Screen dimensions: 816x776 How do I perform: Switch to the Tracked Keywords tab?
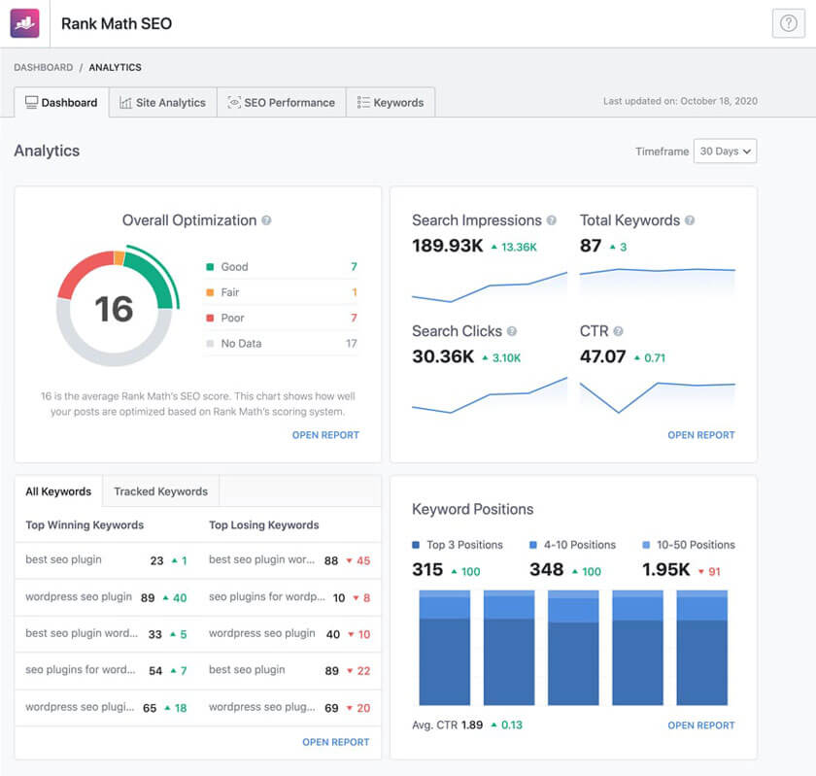click(x=160, y=490)
